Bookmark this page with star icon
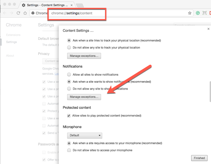211x164 pixels. pos(190,13)
